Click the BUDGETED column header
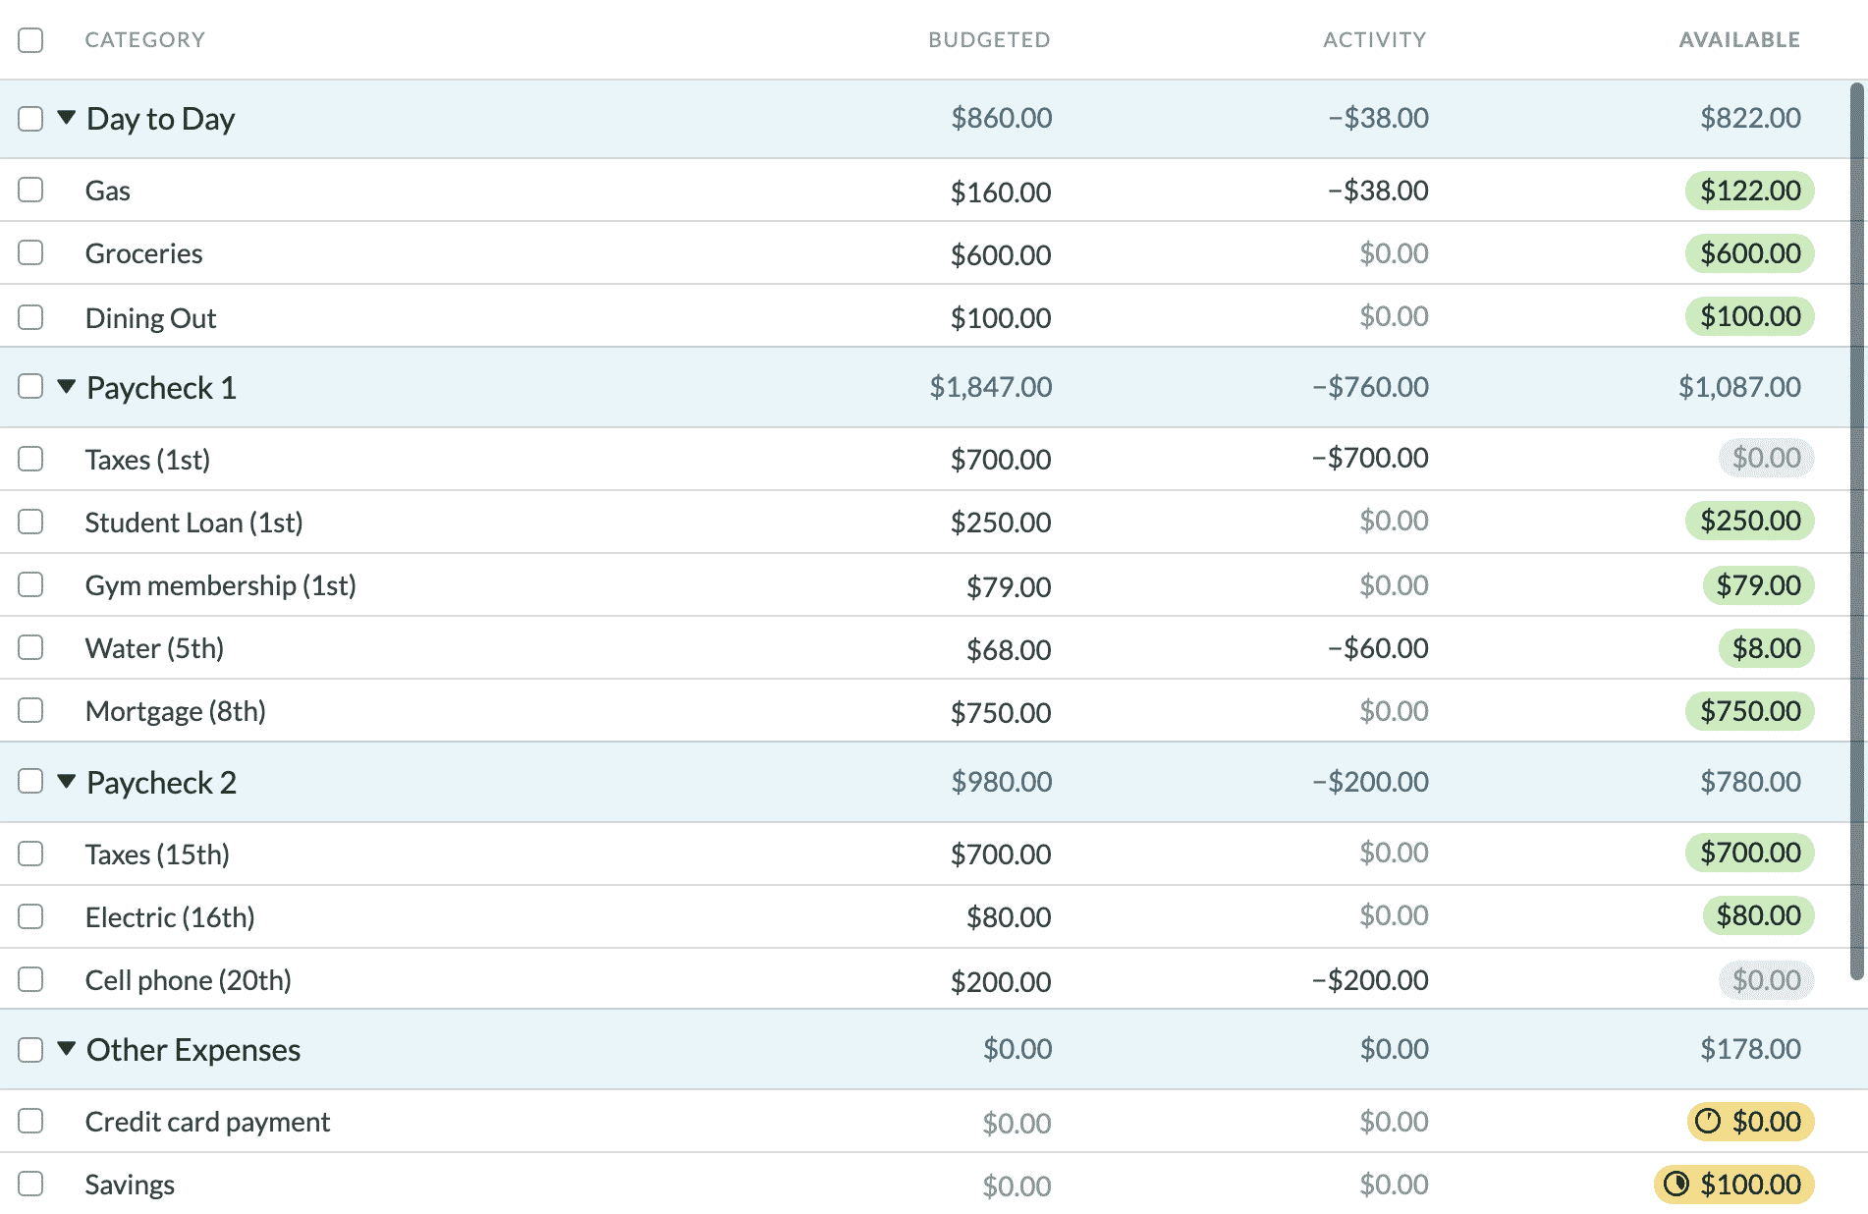Image resolution: width=1868 pixels, height=1214 pixels. click(988, 40)
